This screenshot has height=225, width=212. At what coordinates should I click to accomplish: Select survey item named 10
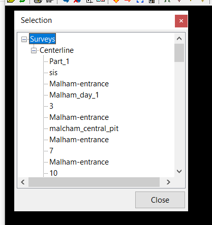(53, 173)
